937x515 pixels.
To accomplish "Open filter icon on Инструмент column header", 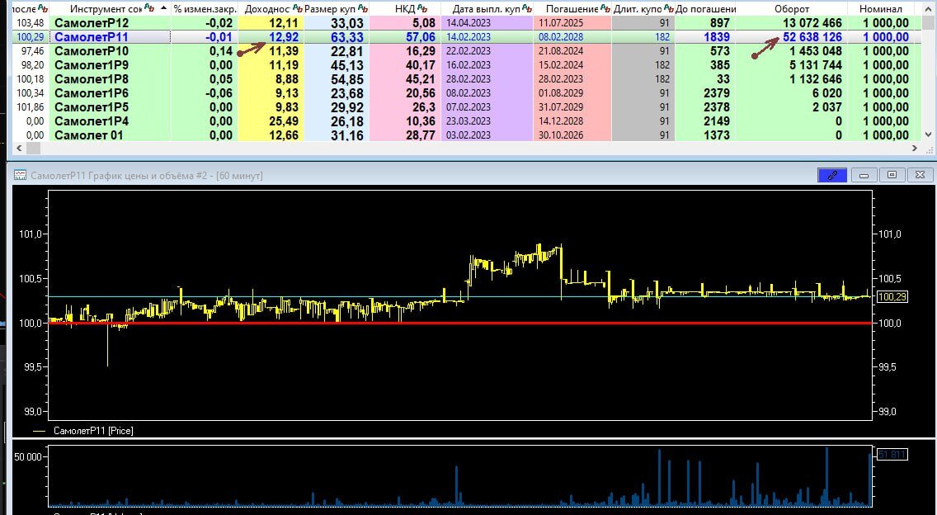I will (x=148, y=8).
